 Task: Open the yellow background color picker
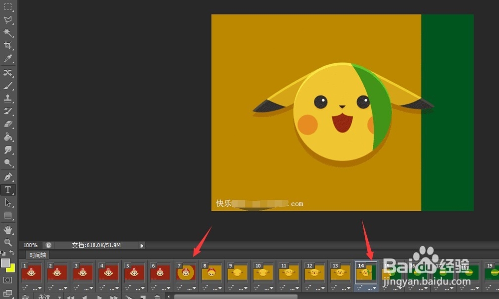click(x=12, y=270)
